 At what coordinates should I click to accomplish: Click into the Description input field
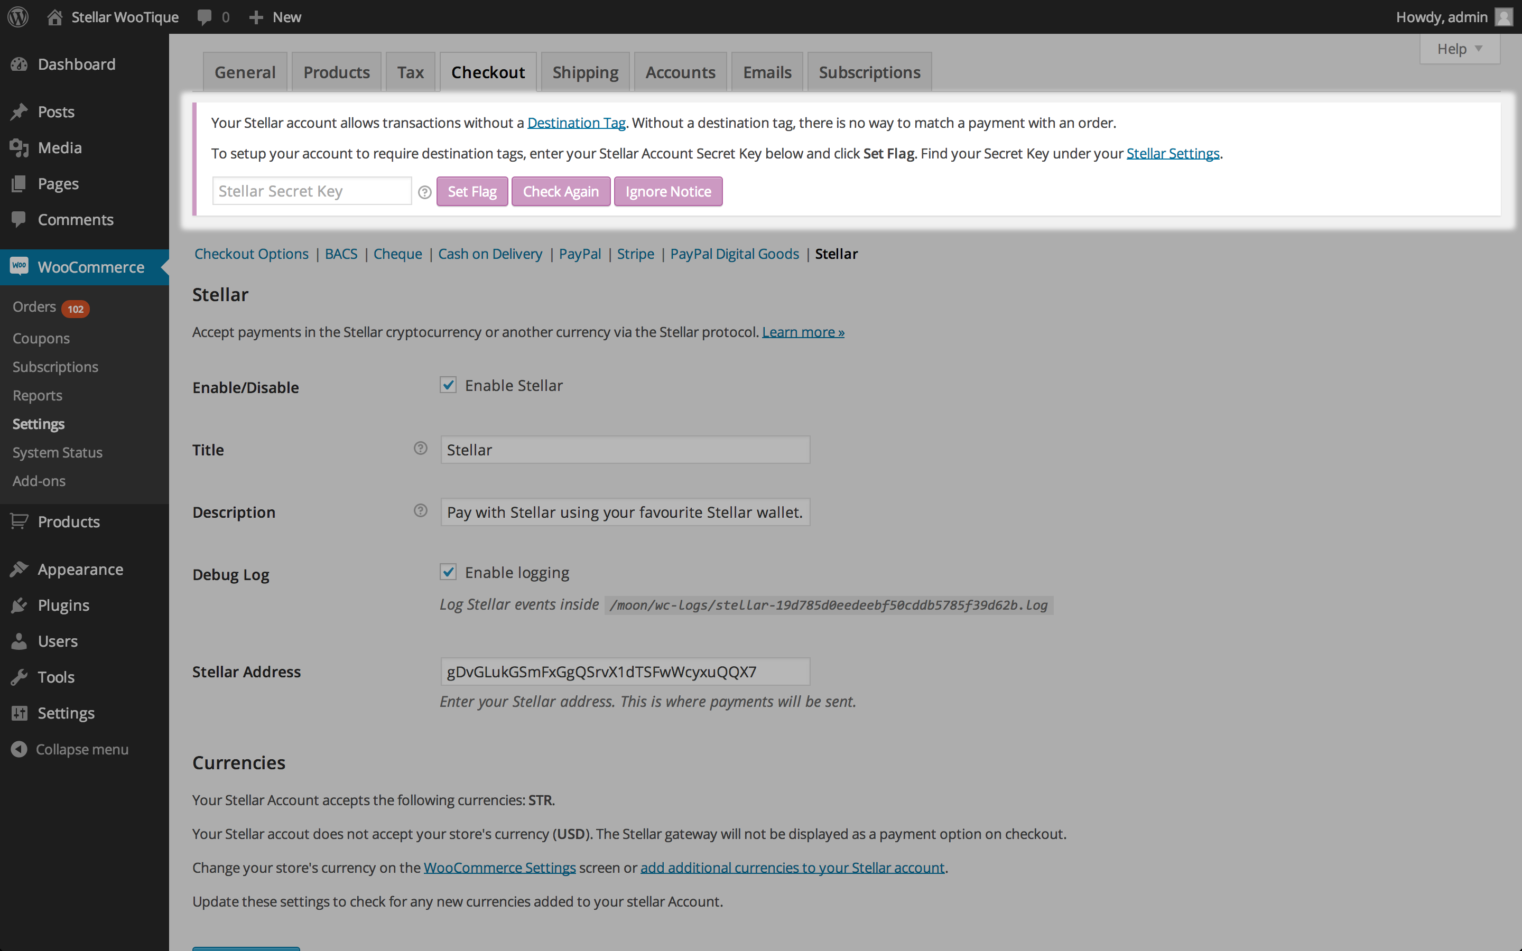pyautogui.click(x=625, y=512)
